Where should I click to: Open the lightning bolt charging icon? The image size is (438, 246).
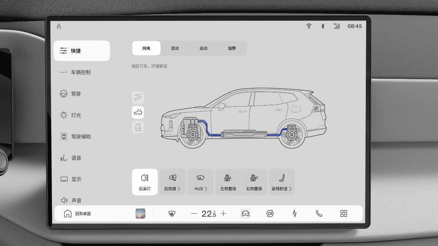pyautogui.click(x=295, y=214)
